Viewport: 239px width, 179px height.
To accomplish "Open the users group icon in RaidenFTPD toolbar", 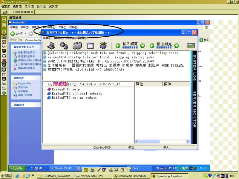I will [x=64, y=46].
